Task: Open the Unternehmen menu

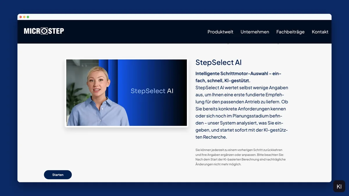Action: 255,32
